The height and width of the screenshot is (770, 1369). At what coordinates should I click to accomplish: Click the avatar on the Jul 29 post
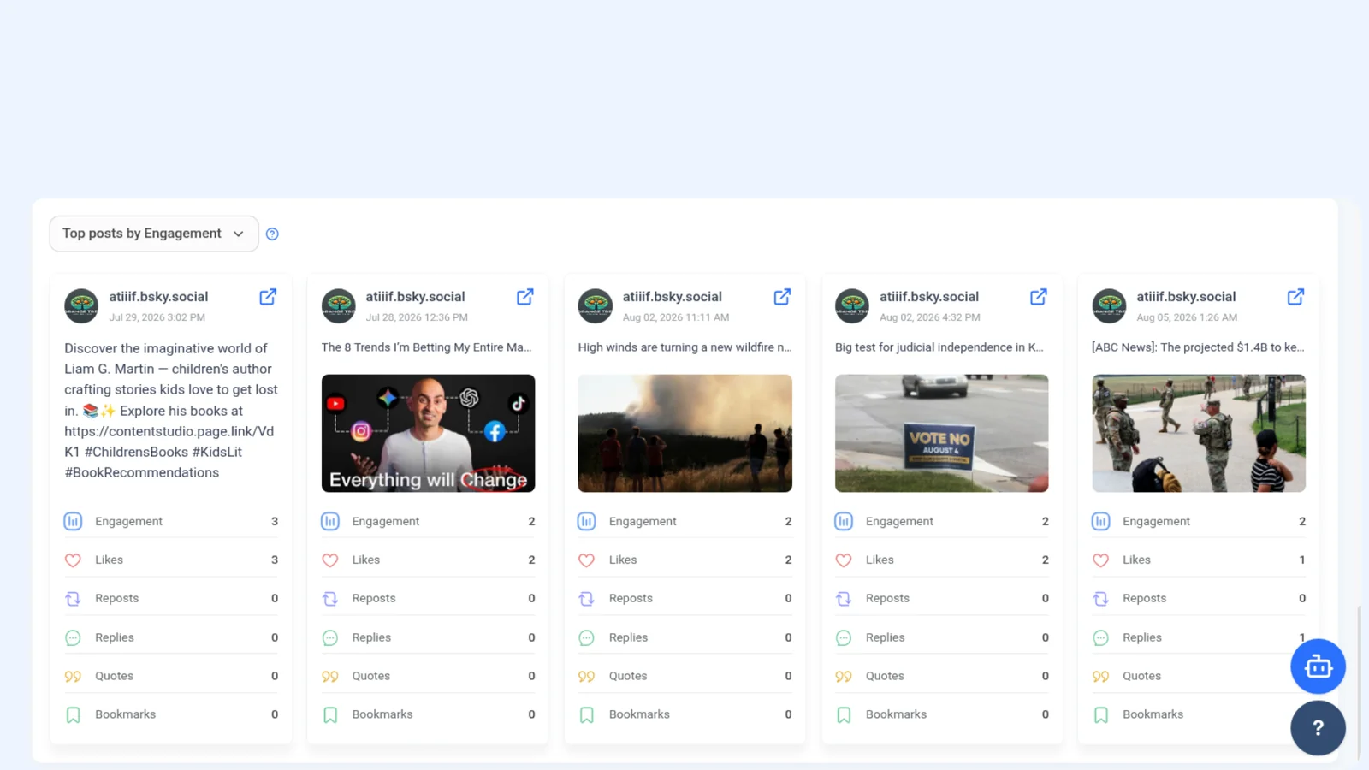[81, 305]
